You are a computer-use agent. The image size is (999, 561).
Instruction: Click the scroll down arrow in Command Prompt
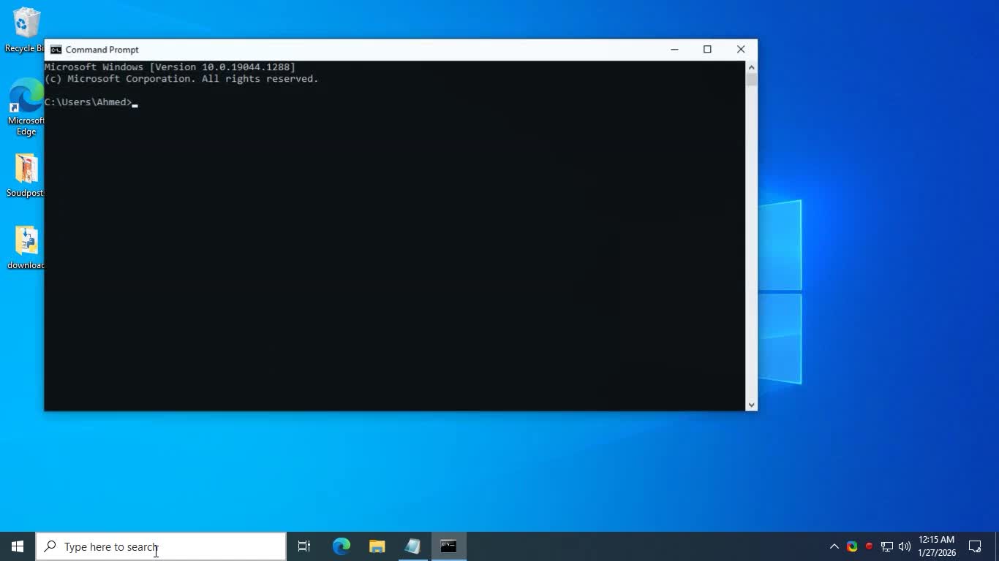pos(751,405)
